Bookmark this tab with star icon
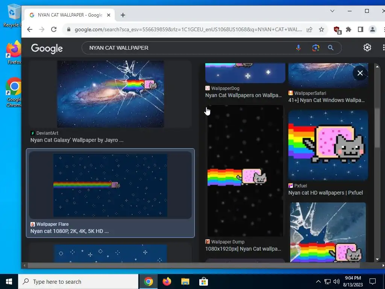 (321, 29)
